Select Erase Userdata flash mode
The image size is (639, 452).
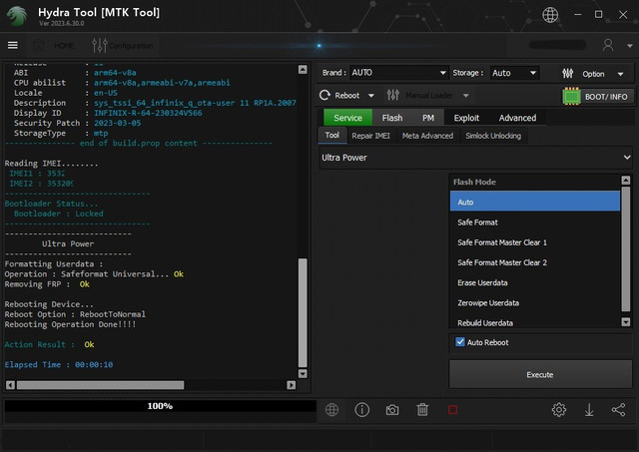[535, 282]
